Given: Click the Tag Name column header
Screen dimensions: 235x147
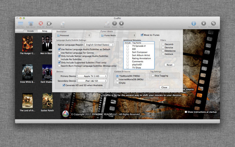Looking at the screenshot, I should pos(143,43).
